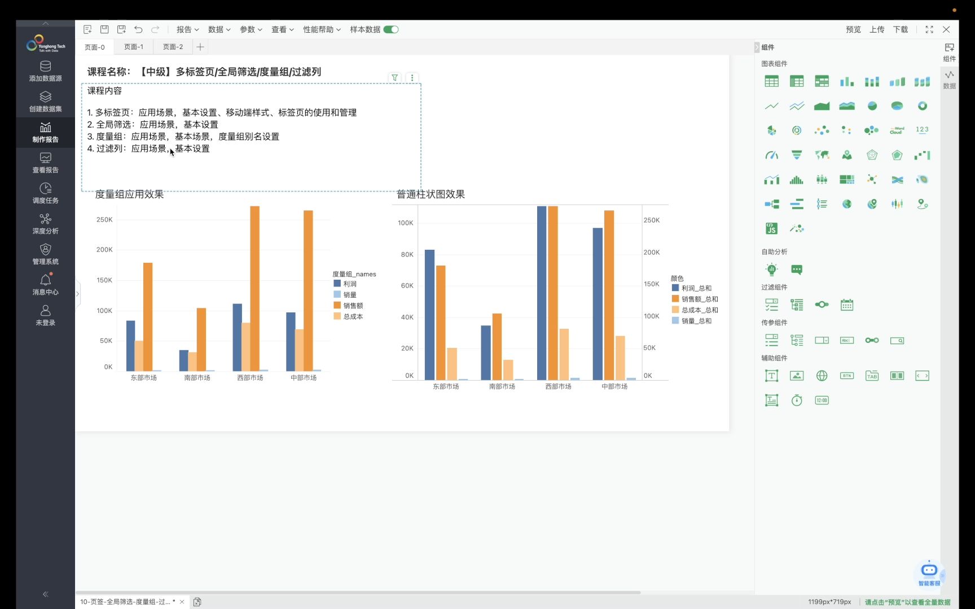Open 查看报告 in sidebar
Image resolution: width=975 pixels, height=609 pixels.
(x=45, y=162)
